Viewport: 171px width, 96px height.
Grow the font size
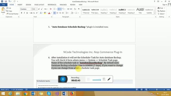tap(39, 9)
